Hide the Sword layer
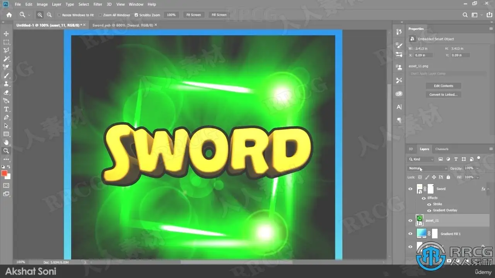Screen dimensions: 495x278 pos(410,189)
